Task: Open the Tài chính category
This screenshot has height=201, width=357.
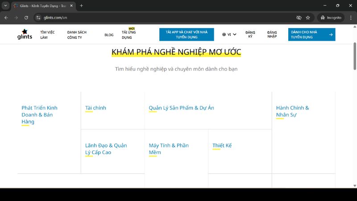Action: pos(95,108)
